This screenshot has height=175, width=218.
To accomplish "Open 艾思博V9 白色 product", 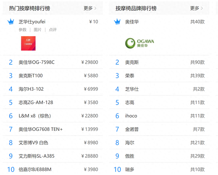I will (x=33, y=143).
